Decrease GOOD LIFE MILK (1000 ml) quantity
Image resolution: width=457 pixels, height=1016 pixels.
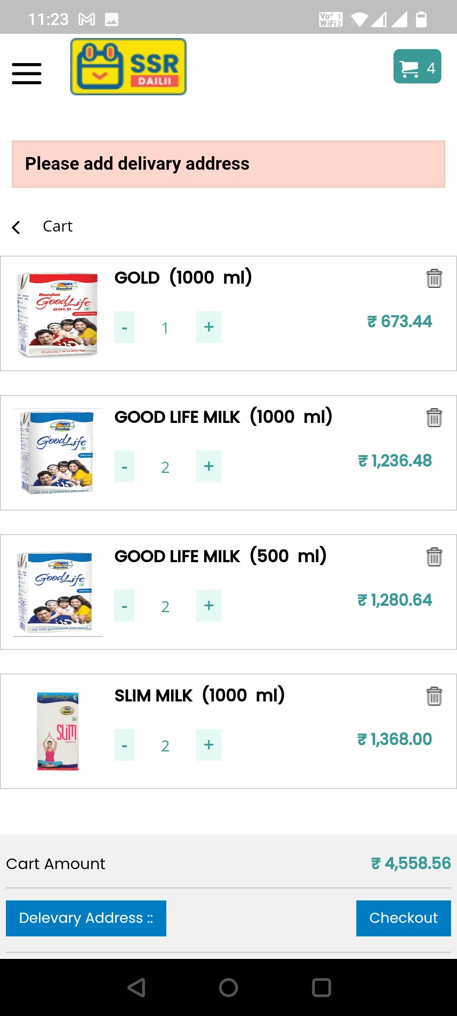coord(124,467)
